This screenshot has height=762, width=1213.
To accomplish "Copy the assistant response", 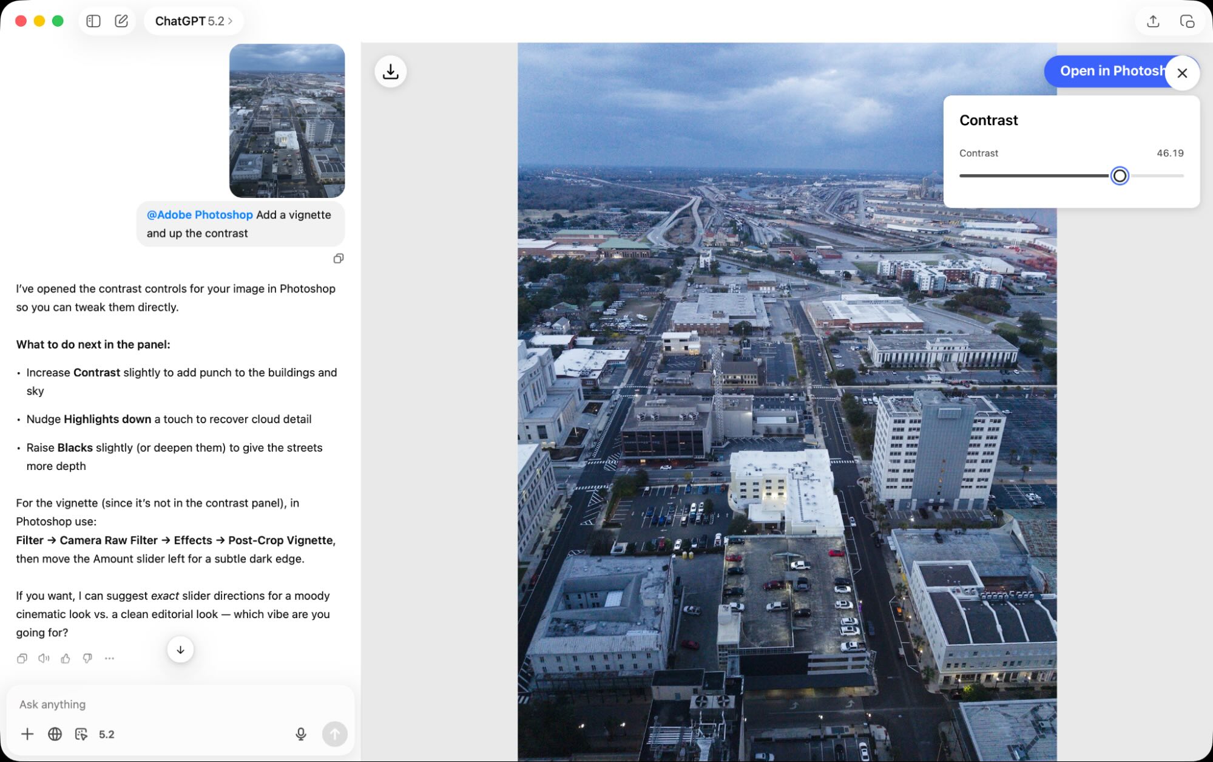I will pos(22,658).
